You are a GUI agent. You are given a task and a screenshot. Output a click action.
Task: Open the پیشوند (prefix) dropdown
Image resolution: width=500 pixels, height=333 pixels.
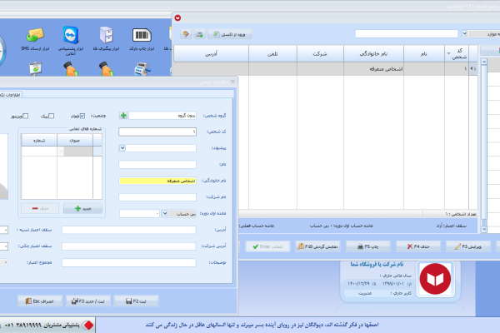(x=122, y=148)
